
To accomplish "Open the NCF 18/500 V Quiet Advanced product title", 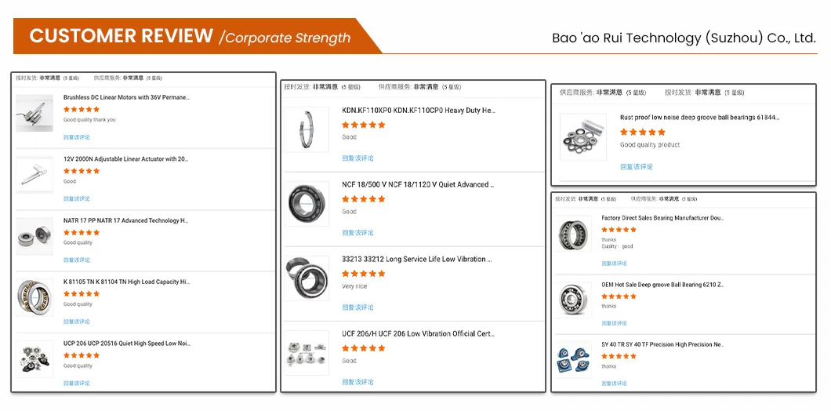I will (x=418, y=185).
